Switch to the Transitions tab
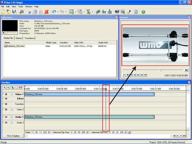The width and height of the screenshot is (192, 144). 29,38
